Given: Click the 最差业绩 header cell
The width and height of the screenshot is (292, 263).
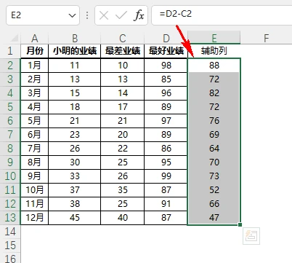Looking at the screenshot, I should 123,51.
